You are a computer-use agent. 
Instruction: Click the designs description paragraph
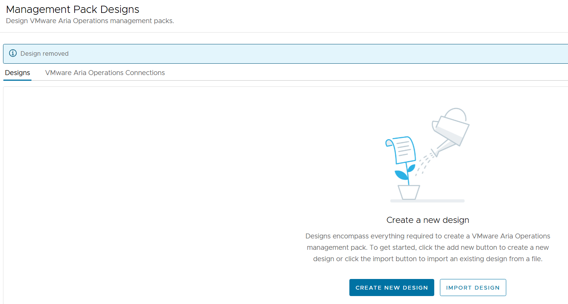point(428,248)
